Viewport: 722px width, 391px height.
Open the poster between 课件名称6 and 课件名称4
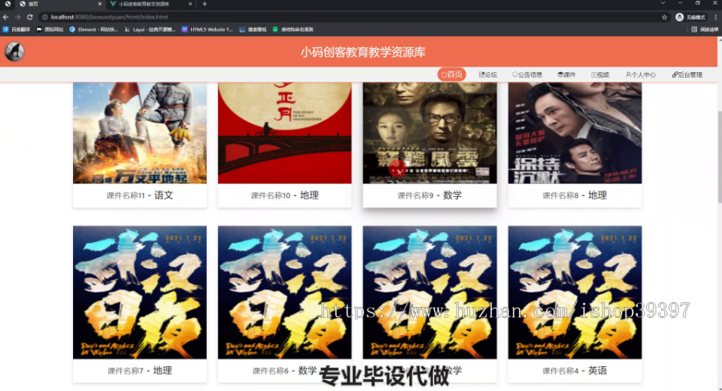pos(430,292)
